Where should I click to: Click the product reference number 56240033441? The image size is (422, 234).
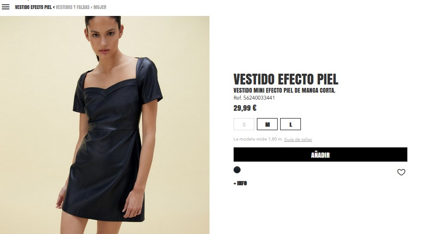click(254, 98)
